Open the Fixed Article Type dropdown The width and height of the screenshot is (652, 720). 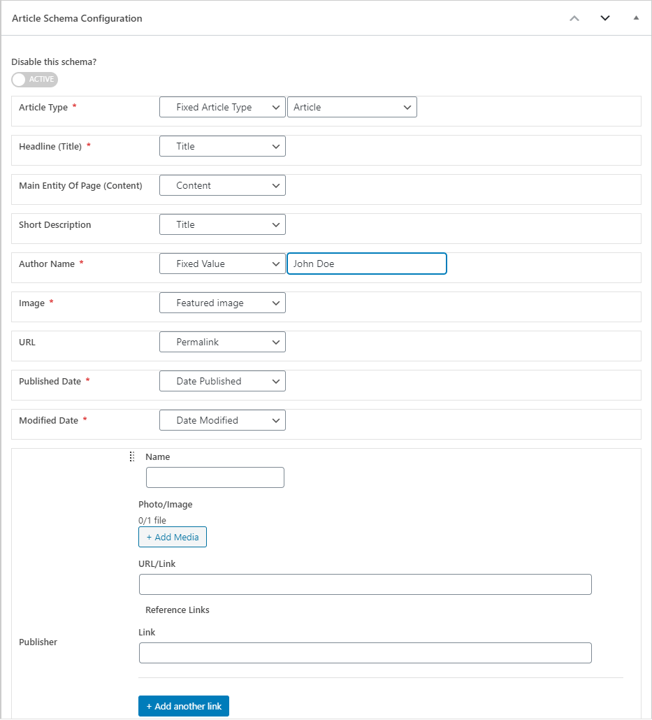[x=222, y=107]
